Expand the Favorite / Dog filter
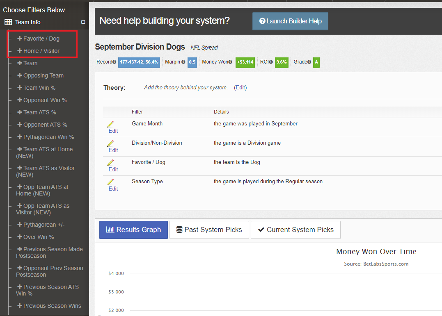Image resolution: width=442 pixels, height=316 pixels. [x=39, y=39]
